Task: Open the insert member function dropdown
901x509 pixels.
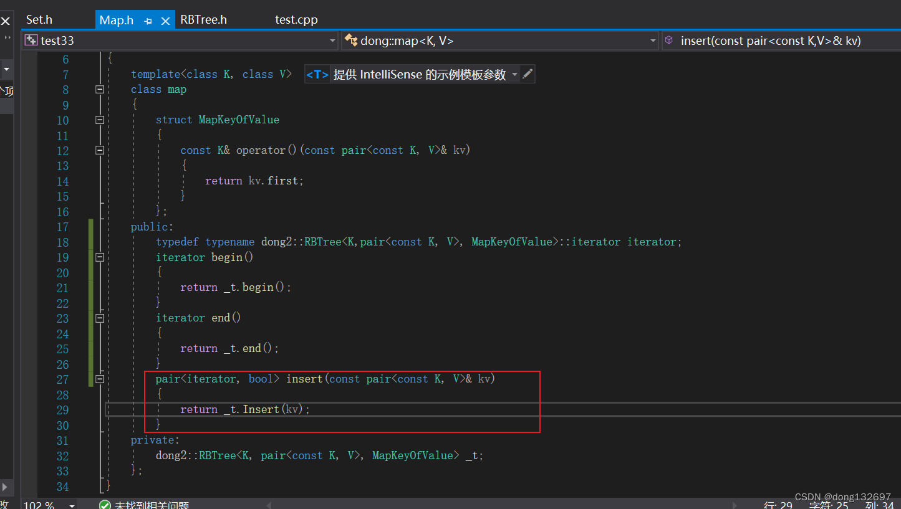Action: tap(781, 40)
